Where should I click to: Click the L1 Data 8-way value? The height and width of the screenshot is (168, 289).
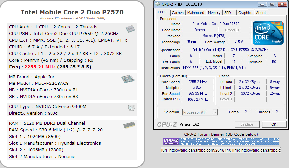click(275, 82)
